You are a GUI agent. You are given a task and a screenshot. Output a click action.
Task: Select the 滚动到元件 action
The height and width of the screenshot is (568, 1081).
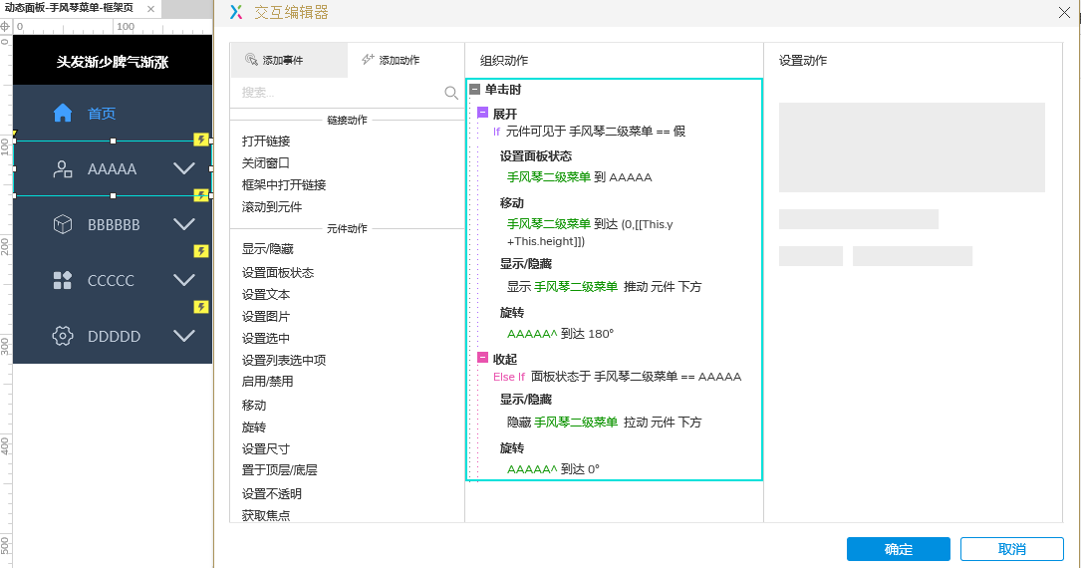coord(272,207)
